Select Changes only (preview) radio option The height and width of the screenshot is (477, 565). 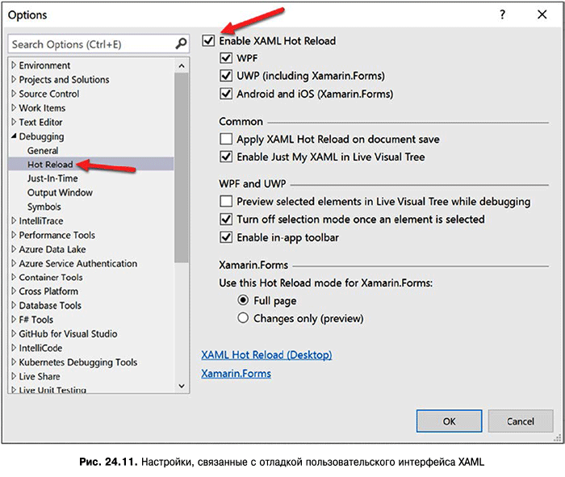(x=243, y=318)
